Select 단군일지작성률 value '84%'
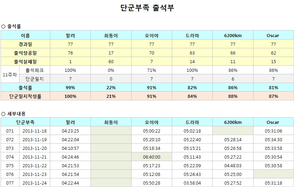This screenshot has width=294, height=187. click(192, 96)
